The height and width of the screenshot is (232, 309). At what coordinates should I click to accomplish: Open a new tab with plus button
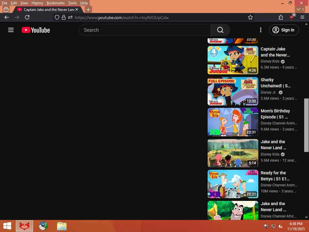(88, 9)
